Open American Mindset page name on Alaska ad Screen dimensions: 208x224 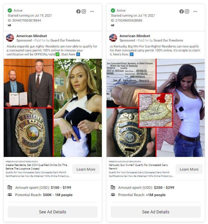32,36
